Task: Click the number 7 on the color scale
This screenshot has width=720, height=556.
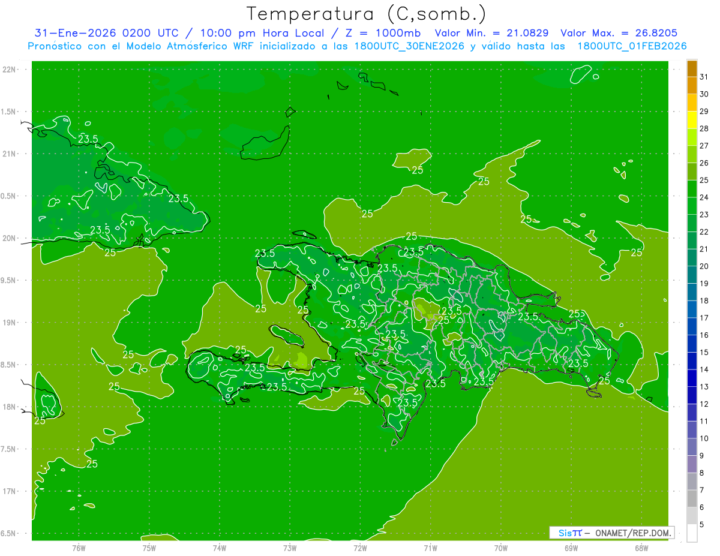Action: (x=702, y=490)
